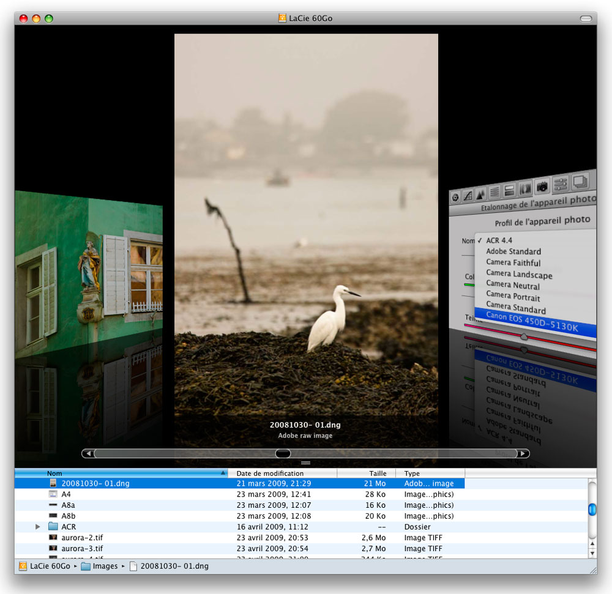Click the file list scroll down arrow
The height and width of the screenshot is (594, 612).
point(592,552)
